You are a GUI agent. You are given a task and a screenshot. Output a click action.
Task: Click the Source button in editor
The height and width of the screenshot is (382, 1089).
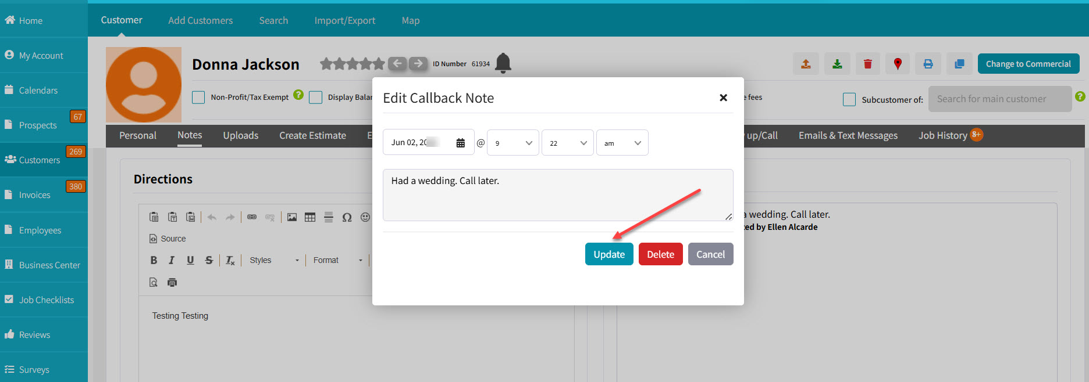(168, 239)
